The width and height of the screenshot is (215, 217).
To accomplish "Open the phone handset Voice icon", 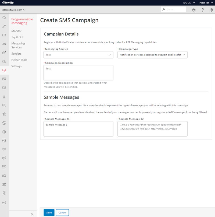I will [x=4, y=26].
